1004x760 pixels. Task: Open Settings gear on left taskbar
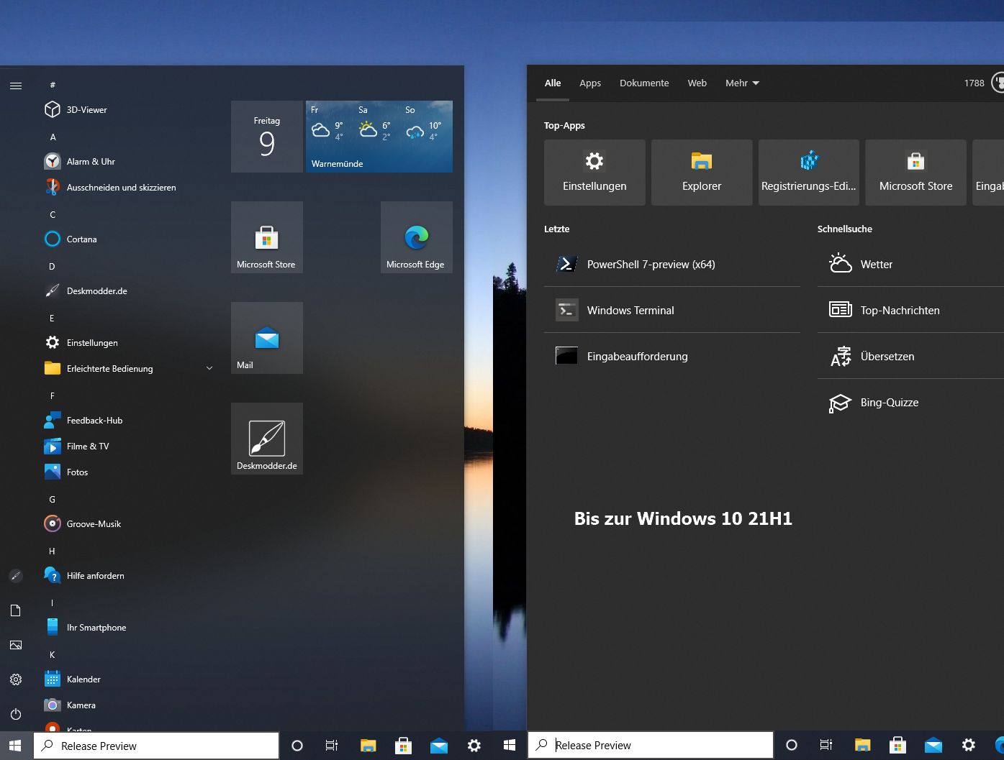point(474,746)
